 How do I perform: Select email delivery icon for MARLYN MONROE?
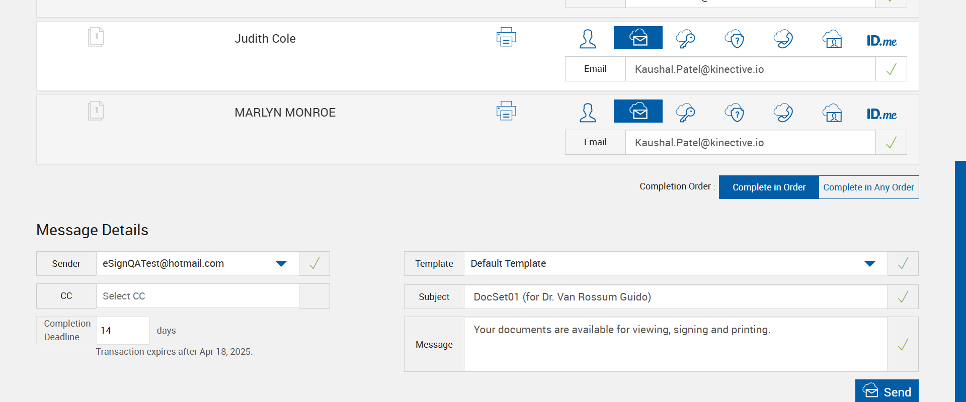click(x=638, y=112)
